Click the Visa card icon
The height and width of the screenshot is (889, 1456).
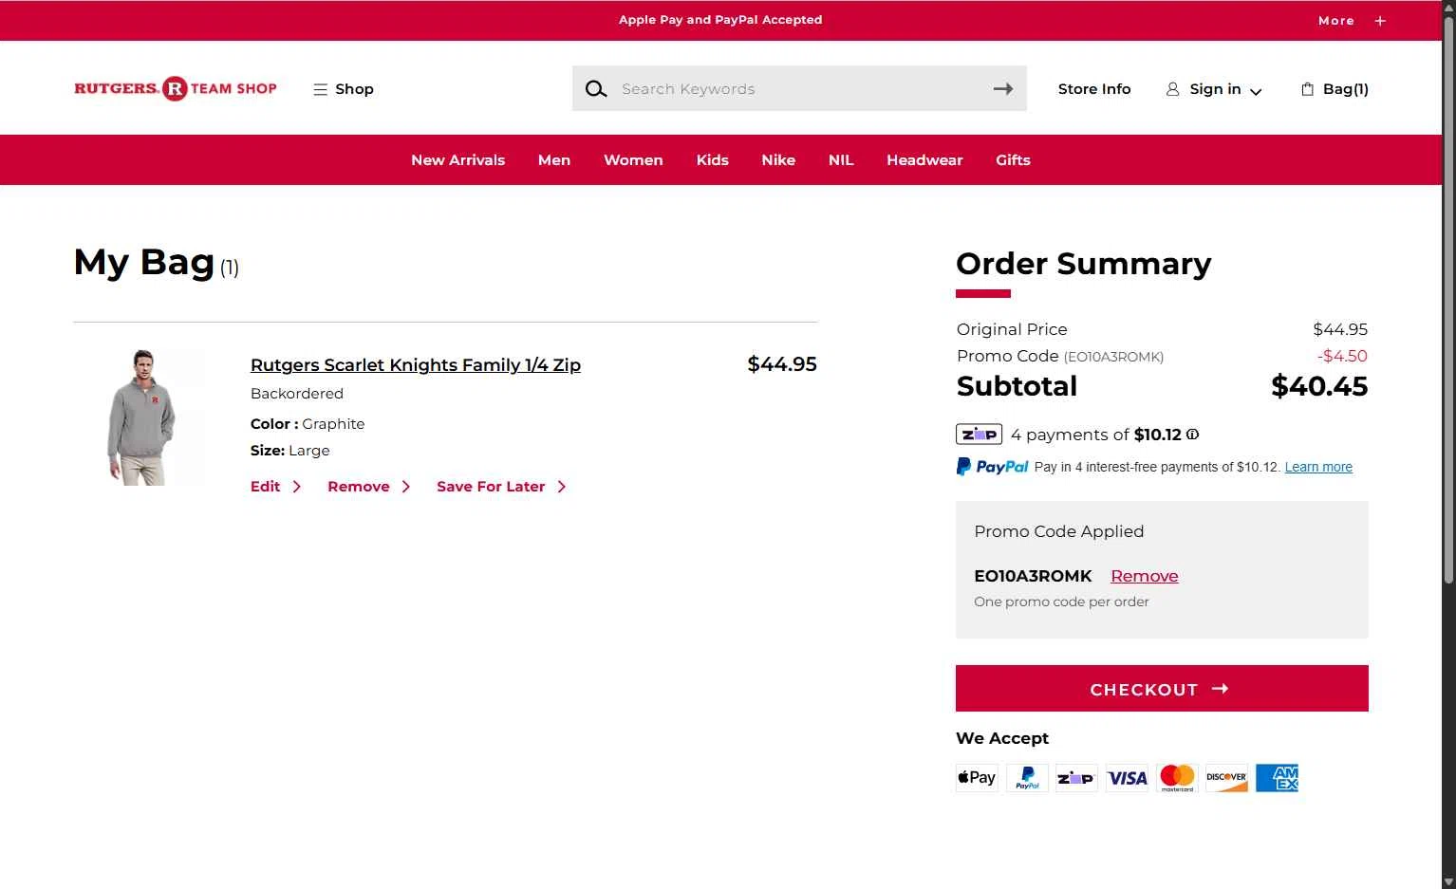pos(1127,778)
